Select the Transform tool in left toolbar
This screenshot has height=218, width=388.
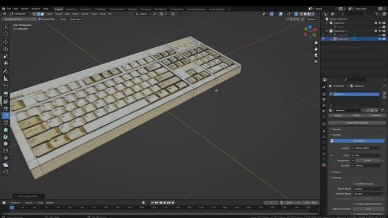tap(5, 63)
